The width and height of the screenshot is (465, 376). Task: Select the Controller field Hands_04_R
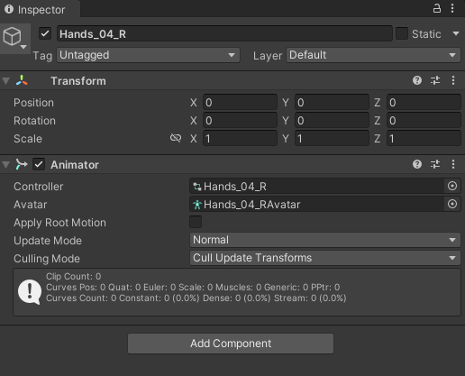point(317,187)
